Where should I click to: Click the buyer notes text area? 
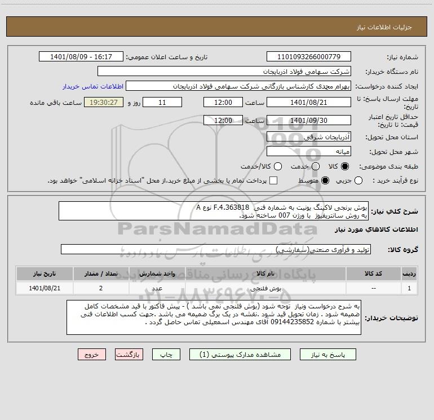pos(214,317)
